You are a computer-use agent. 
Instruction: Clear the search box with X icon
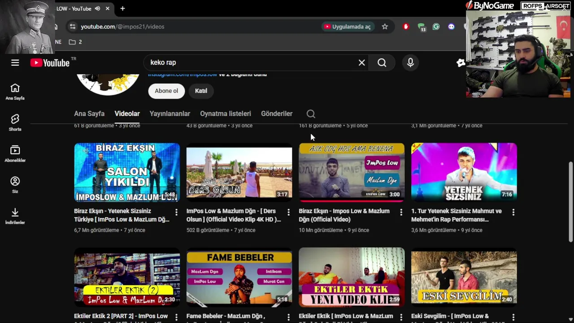click(362, 63)
